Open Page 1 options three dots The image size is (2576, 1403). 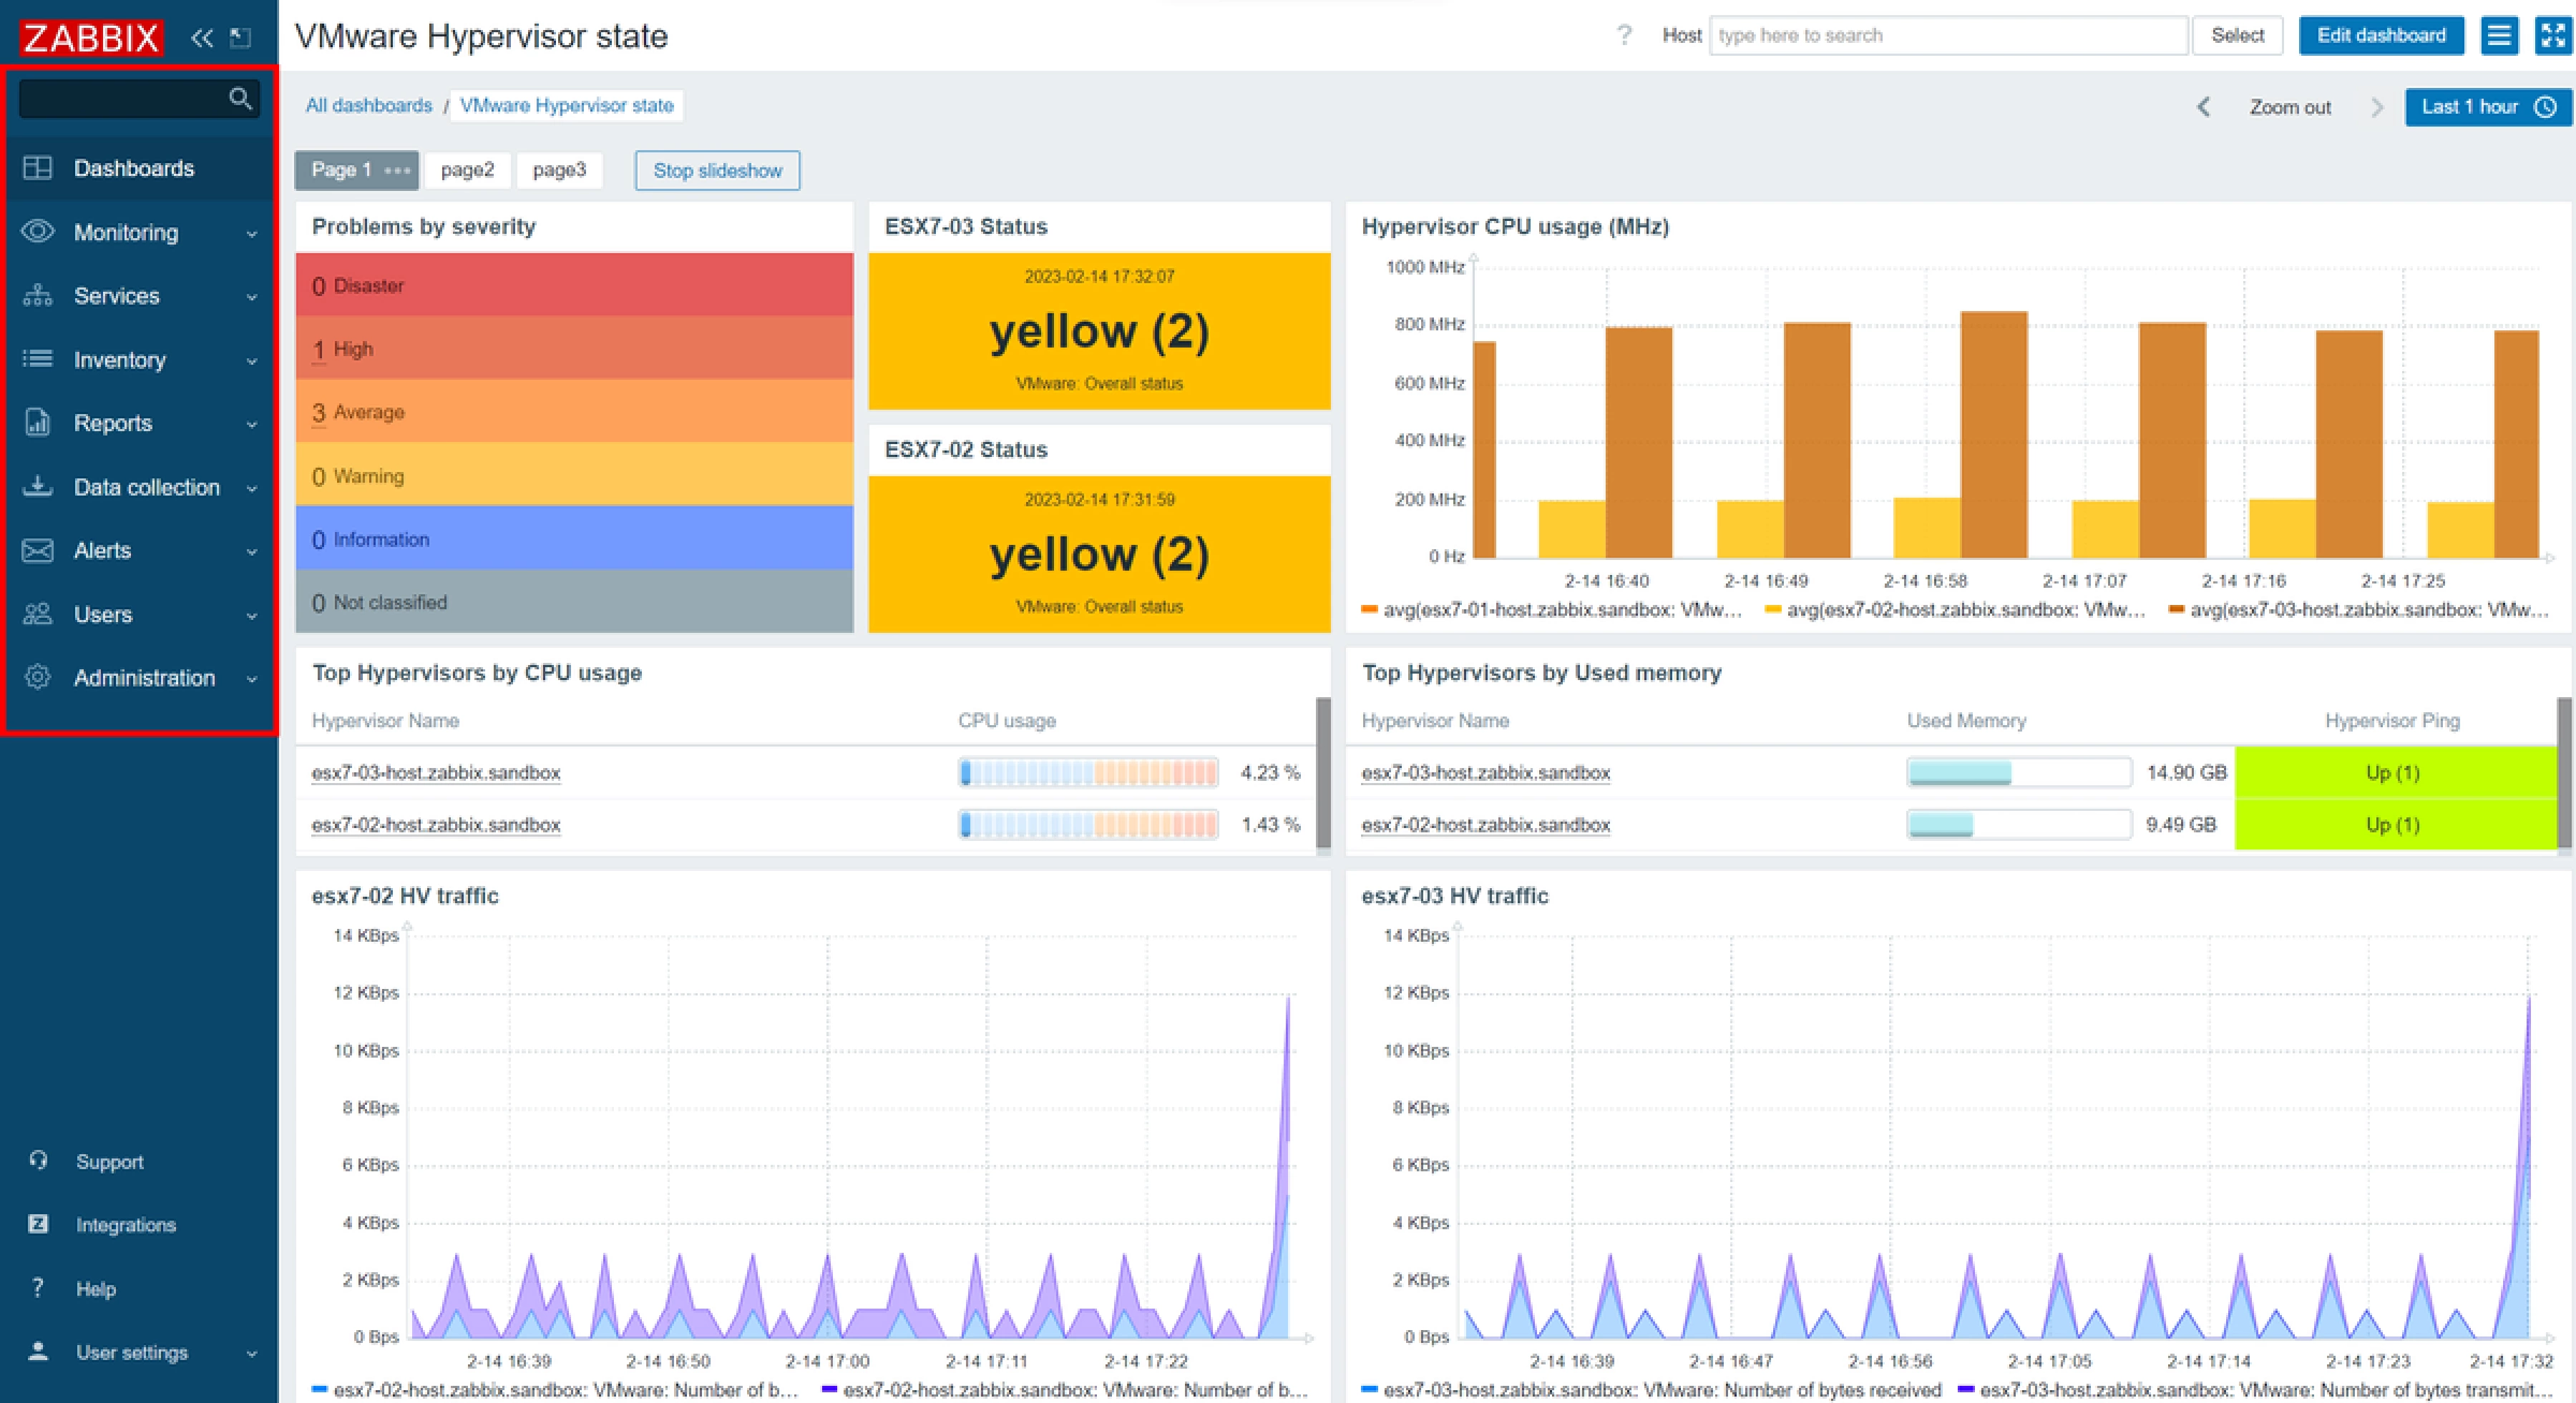point(398,170)
